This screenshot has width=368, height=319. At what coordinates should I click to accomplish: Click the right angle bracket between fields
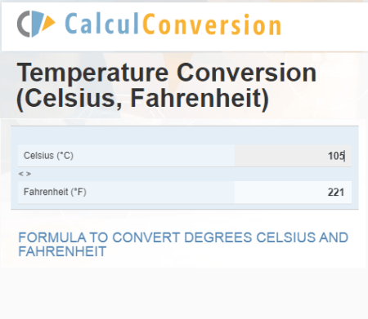tap(29, 174)
